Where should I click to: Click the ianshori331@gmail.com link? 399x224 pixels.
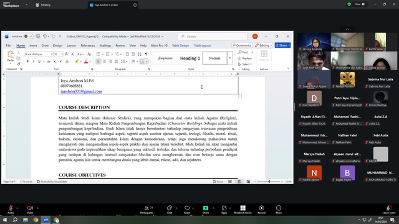tap(82, 91)
